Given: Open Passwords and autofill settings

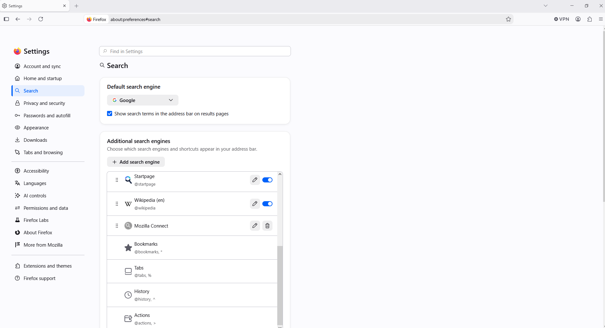Looking at the screenshot, I should (x=48, y=115).
